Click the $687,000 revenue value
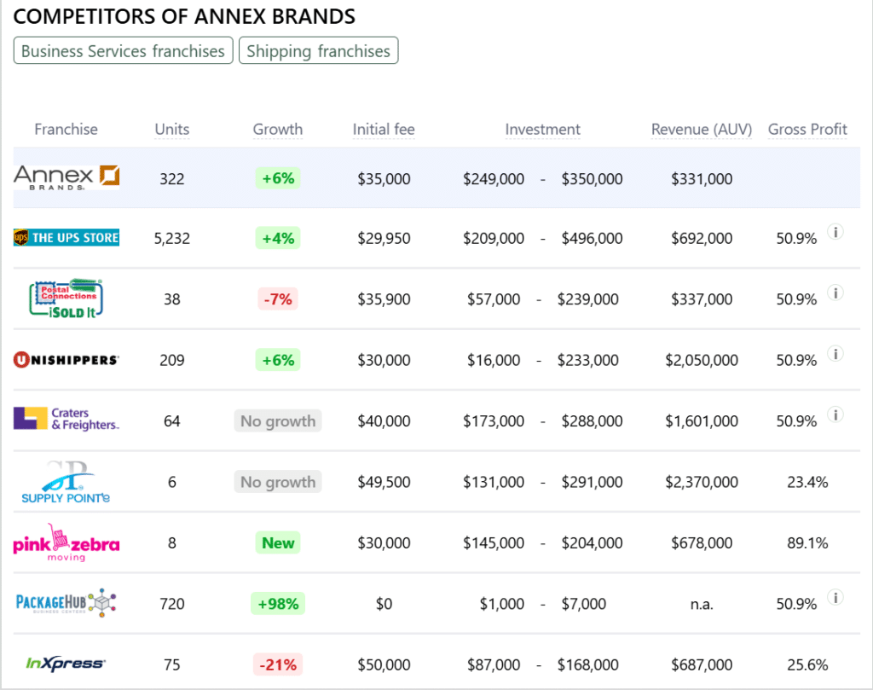Screen dimensions: 873x690 702,664
